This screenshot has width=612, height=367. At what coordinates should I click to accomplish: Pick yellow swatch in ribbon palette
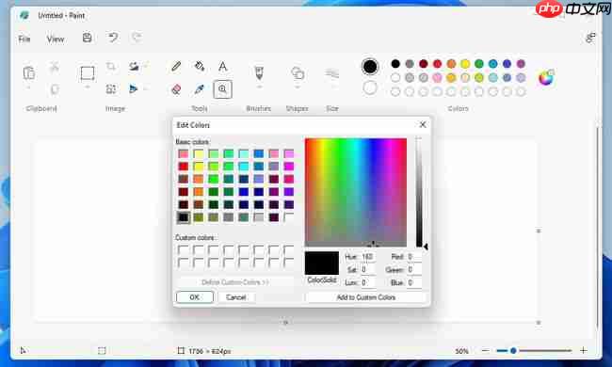465,64
